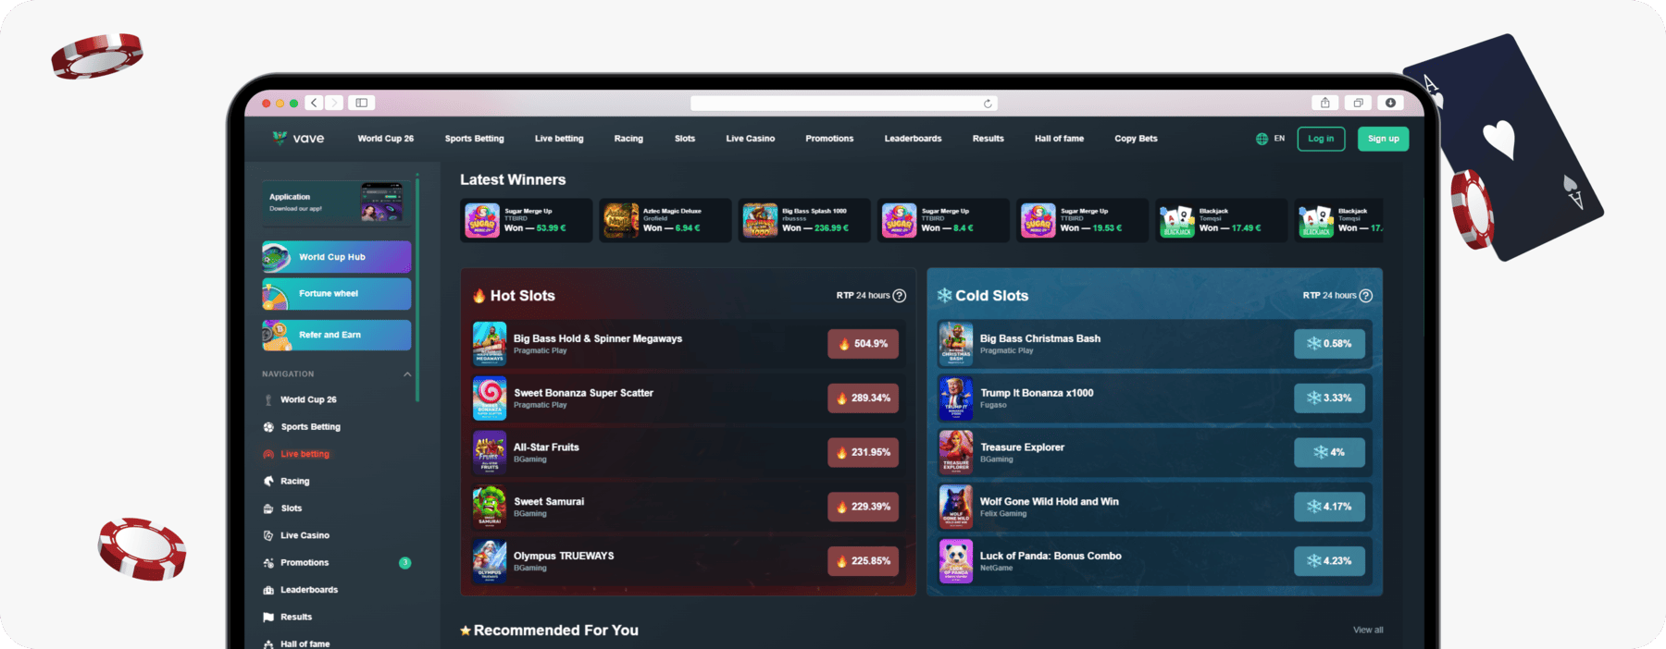Open Sweet Bonanza Super Scatter thumbnail

coord(490,398)
